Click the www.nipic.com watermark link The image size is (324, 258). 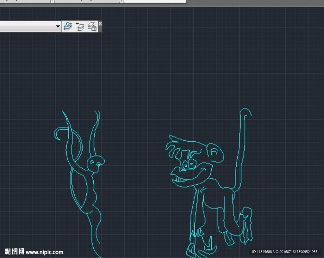(x=44, y=252)
